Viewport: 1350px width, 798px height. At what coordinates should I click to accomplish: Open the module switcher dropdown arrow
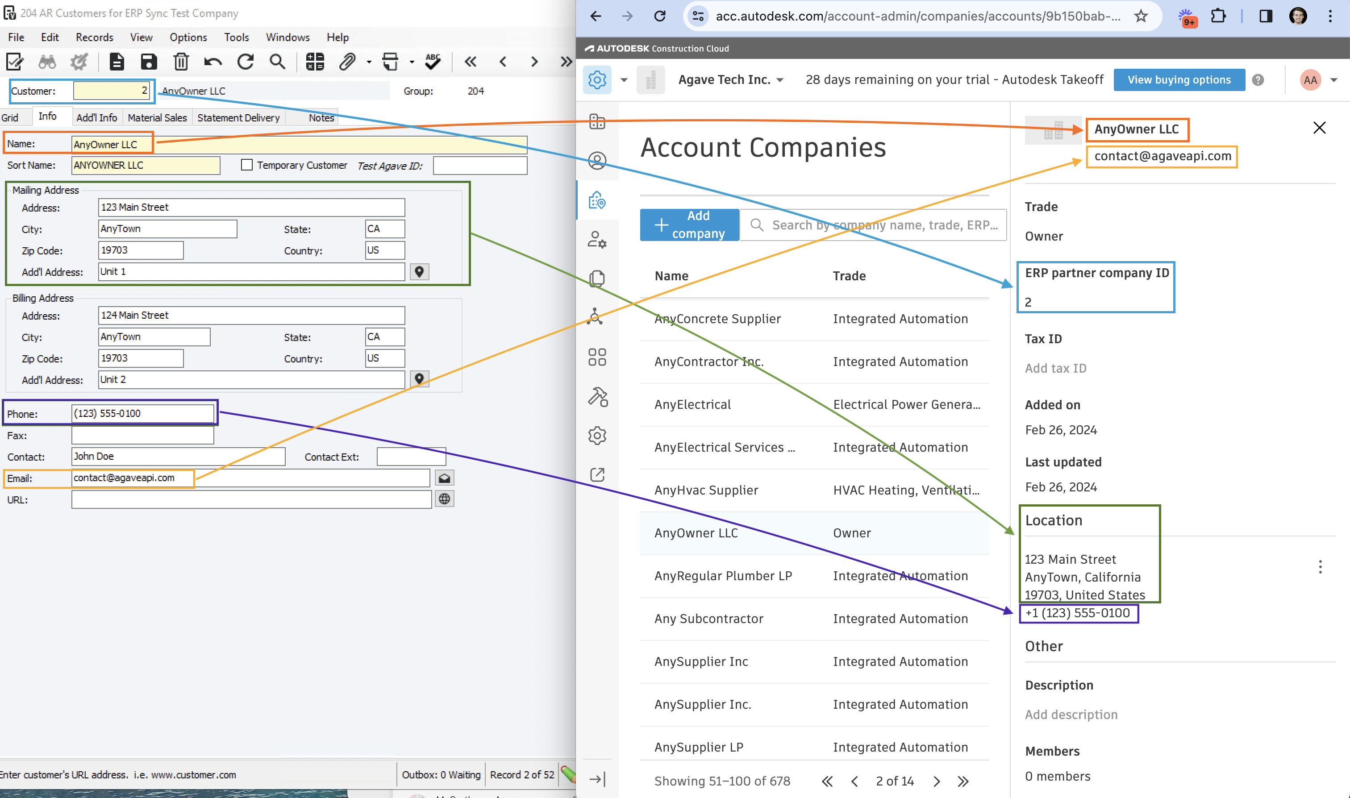[624, 80]
